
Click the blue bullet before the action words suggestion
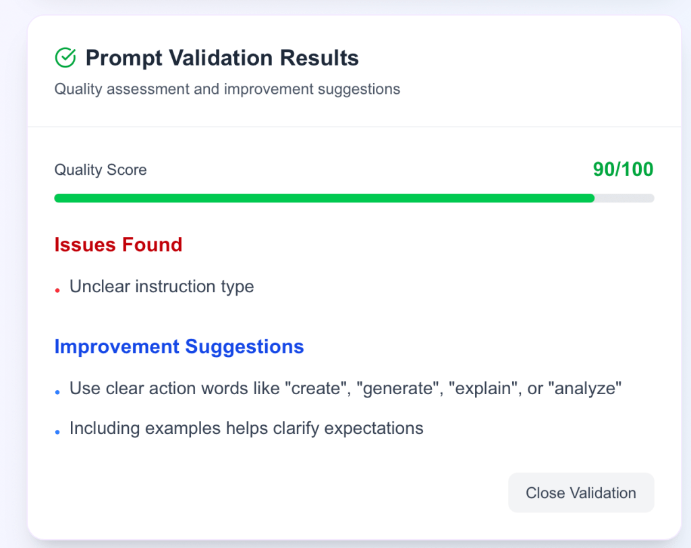coord(58,392)
